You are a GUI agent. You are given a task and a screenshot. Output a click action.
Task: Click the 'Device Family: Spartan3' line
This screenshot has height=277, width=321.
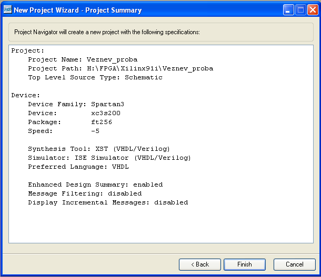pos(76,104)
